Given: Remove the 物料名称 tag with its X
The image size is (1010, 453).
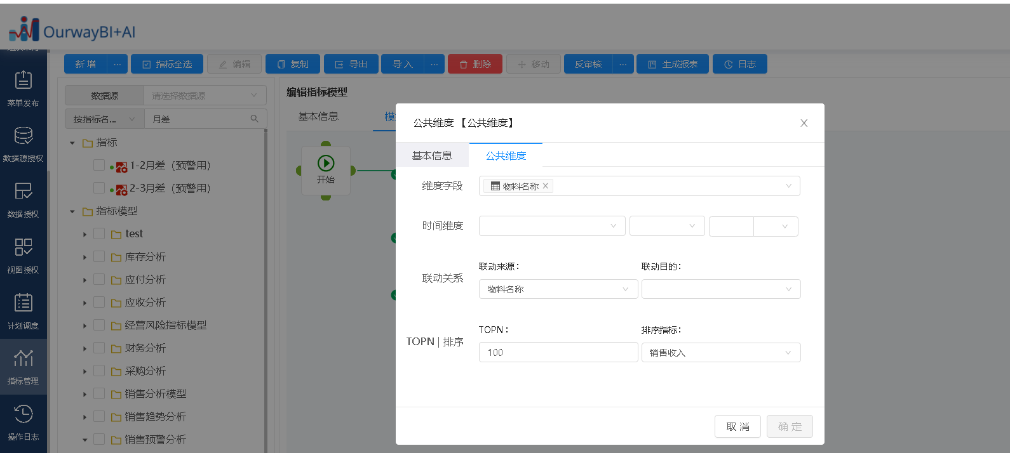Looking at the screenshot, I should (x=546, y=186).
